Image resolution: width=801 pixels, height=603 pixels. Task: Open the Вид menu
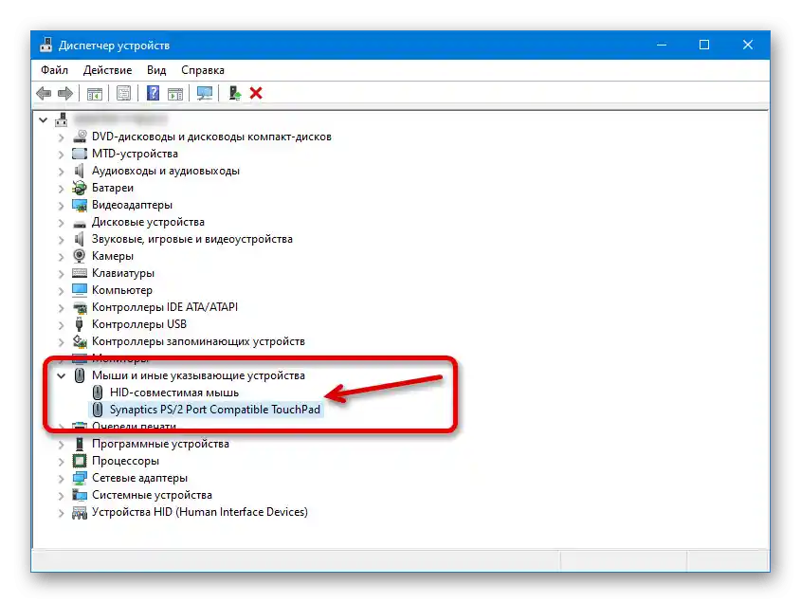[156, 70]
